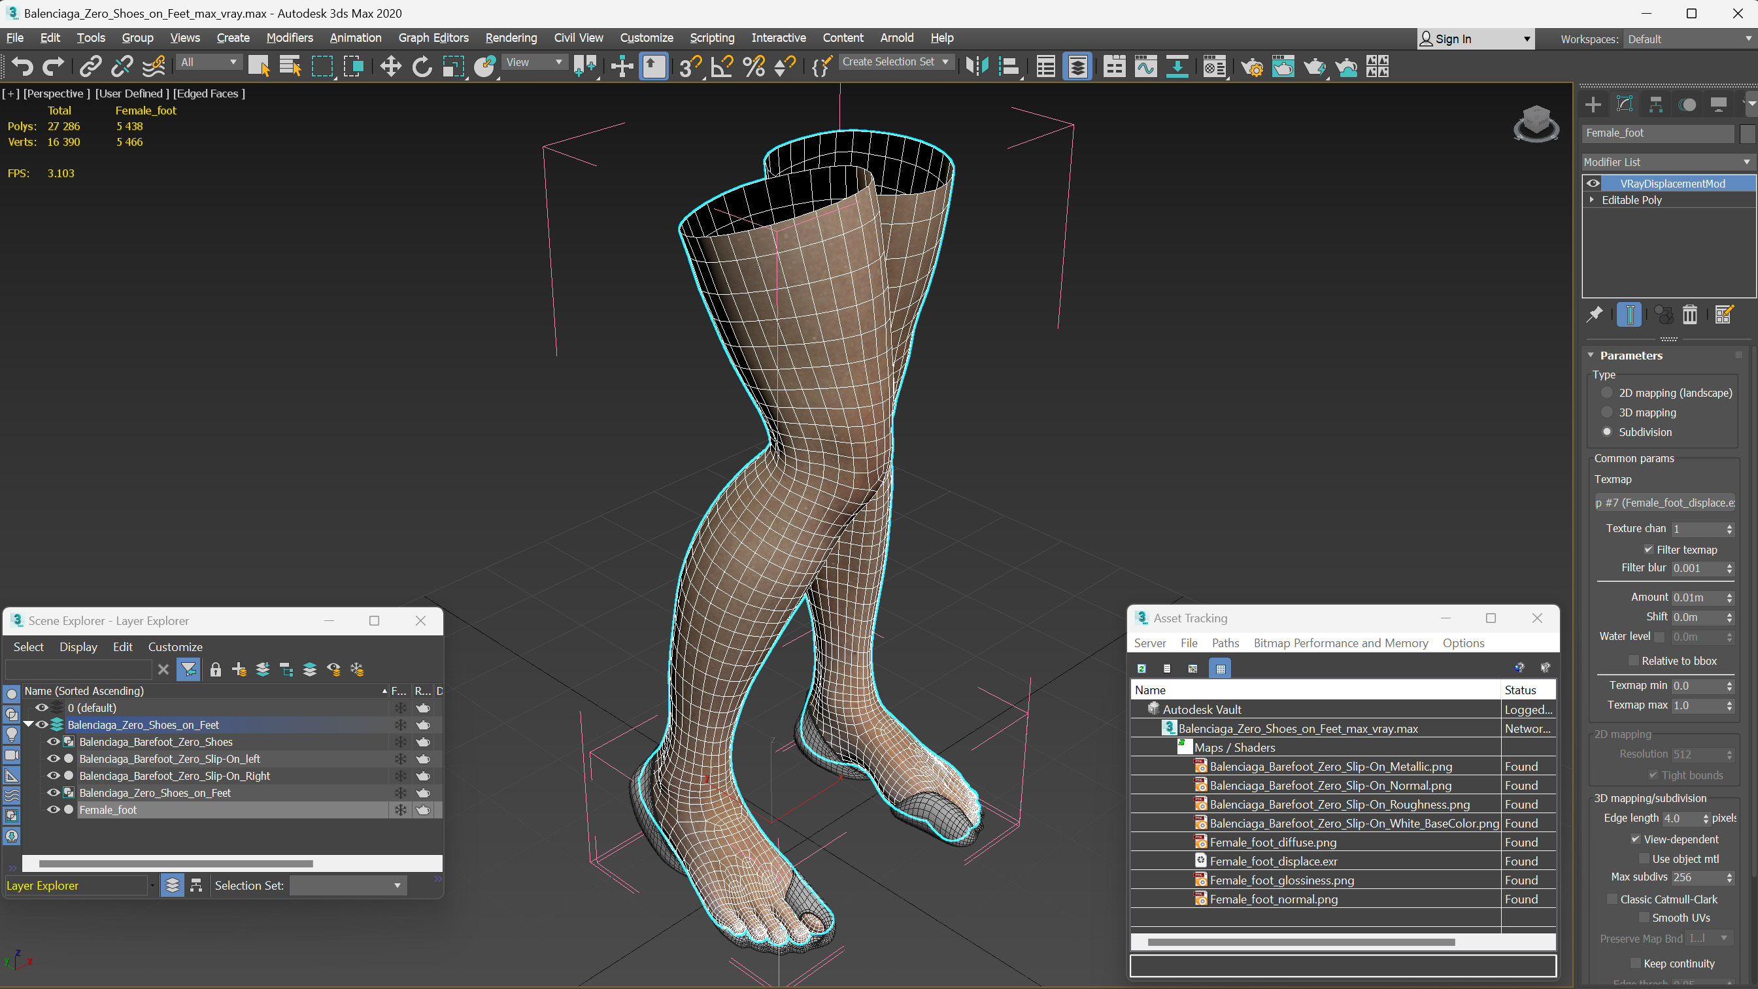Click Asset Tracking horizontal scrollbar

point(1301,942)
